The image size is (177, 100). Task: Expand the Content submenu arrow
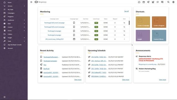24,27
